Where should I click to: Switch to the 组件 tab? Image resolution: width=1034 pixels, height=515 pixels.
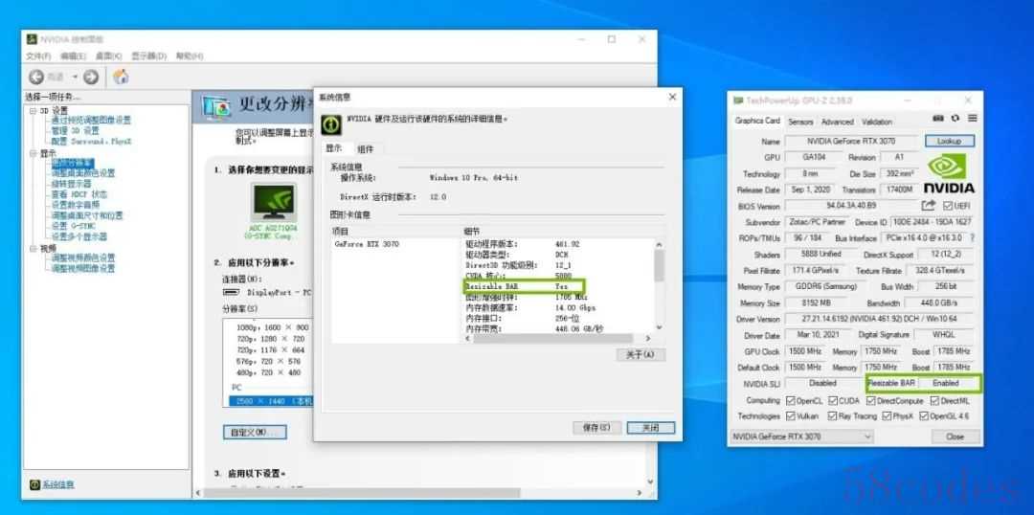pyautogui.click(x=366, y=149)
